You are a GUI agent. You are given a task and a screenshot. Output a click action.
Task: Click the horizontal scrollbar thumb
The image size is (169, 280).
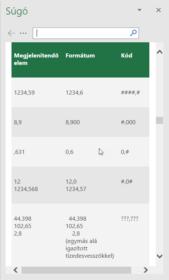[x=76, y=270]
